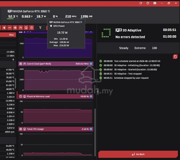The width and height of the screenshot is (180, 160).
Task: Open help from the title bar
Action: (x=148, y=3)
